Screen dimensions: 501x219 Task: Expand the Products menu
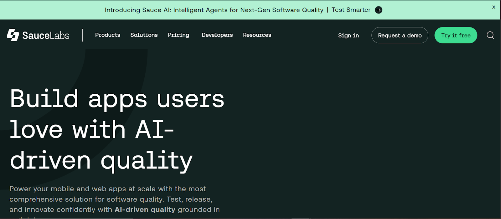click(x=108, y=35)
